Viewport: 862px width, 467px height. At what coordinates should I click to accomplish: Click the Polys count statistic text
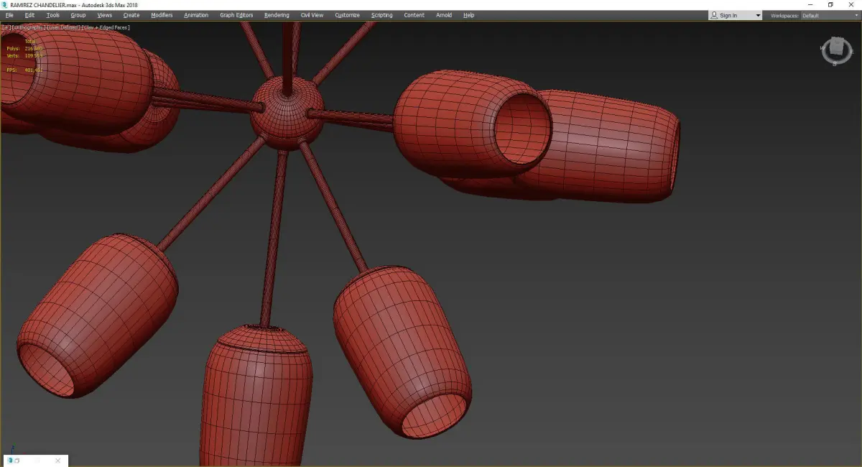point(24,48)
